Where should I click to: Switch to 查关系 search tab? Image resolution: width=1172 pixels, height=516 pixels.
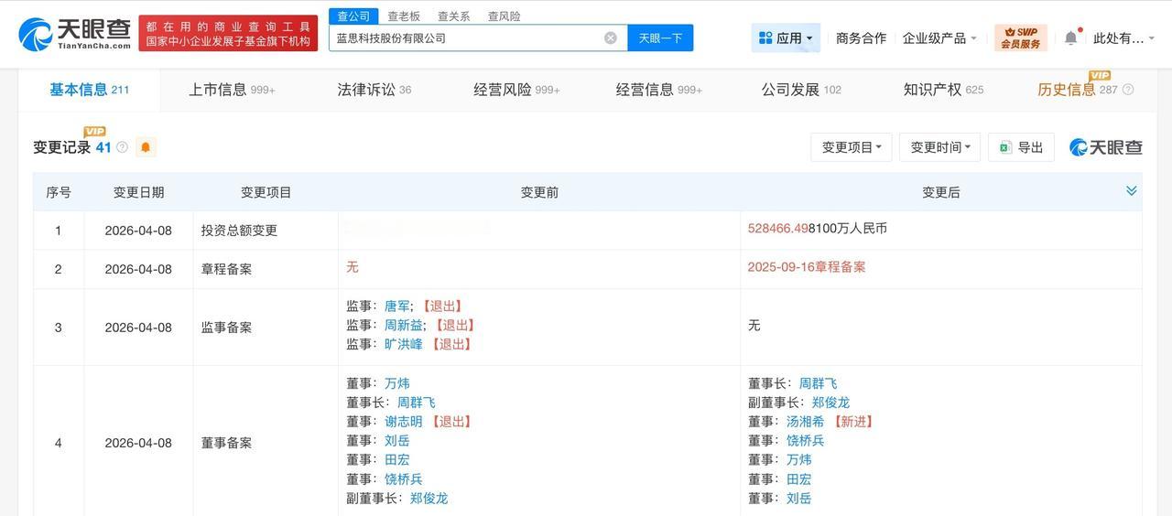click(454, 16)
